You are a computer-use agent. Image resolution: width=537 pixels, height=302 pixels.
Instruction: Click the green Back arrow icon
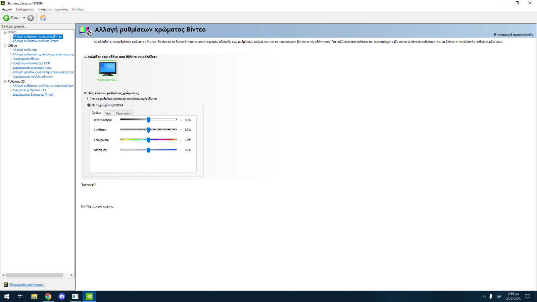click(x=6, y=18)
